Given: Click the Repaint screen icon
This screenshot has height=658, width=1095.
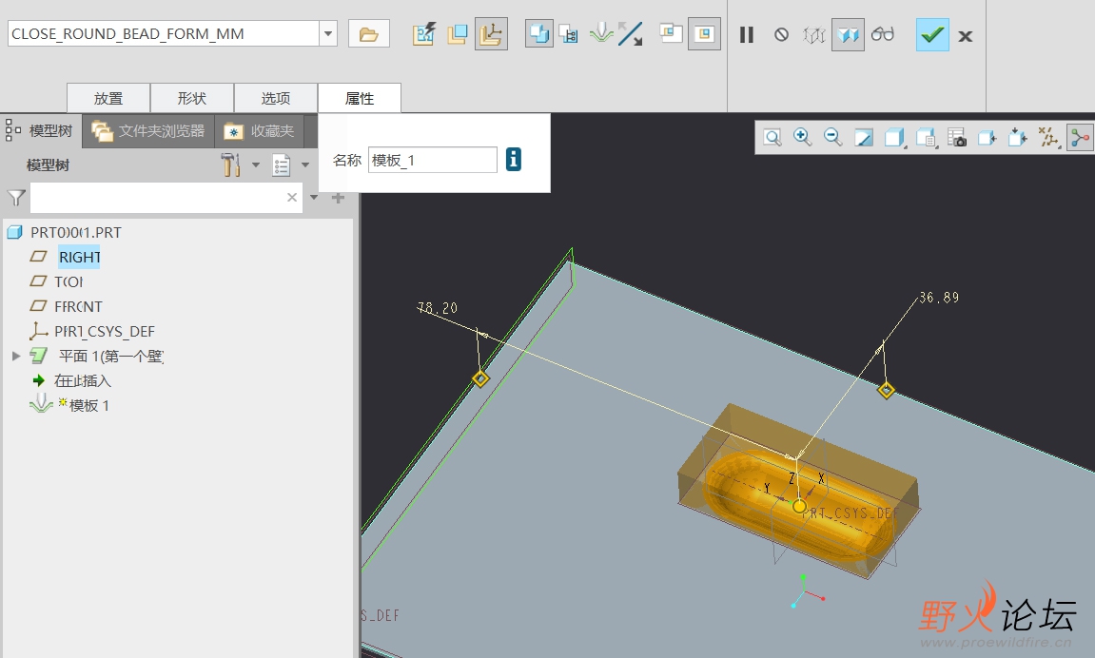Looking at the screenshot, I should (x=864, y=138).
